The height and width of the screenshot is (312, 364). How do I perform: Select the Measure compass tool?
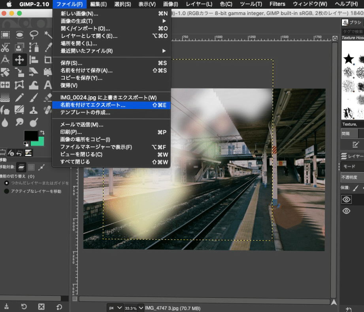tap(5, 60)
